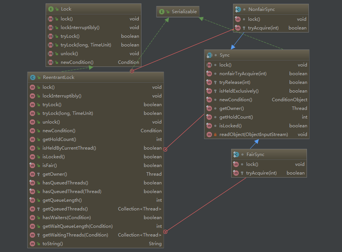Select isHeldByCurrentThread() in ReentrantLock

click(69, 148)
